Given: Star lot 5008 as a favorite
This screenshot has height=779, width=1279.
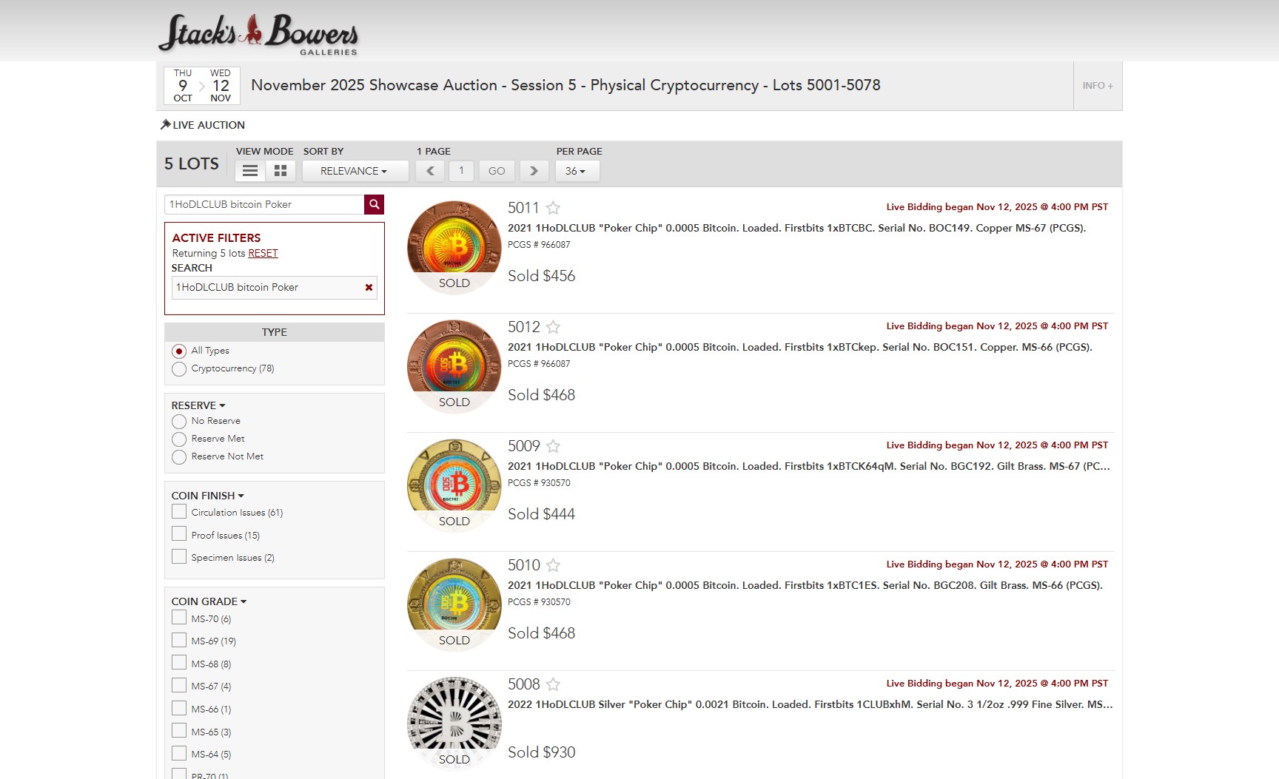Looking at the screenshot, I should click(553, 684).
